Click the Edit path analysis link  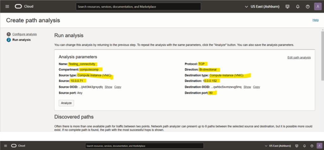tap(299, 57)
